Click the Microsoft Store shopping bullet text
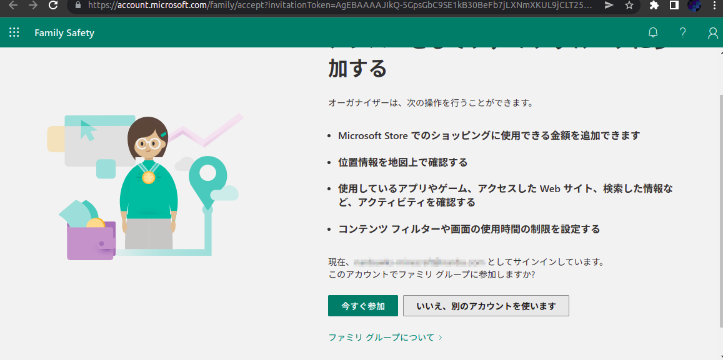Viewport: 723px width, 360px height. click(489, 136)
